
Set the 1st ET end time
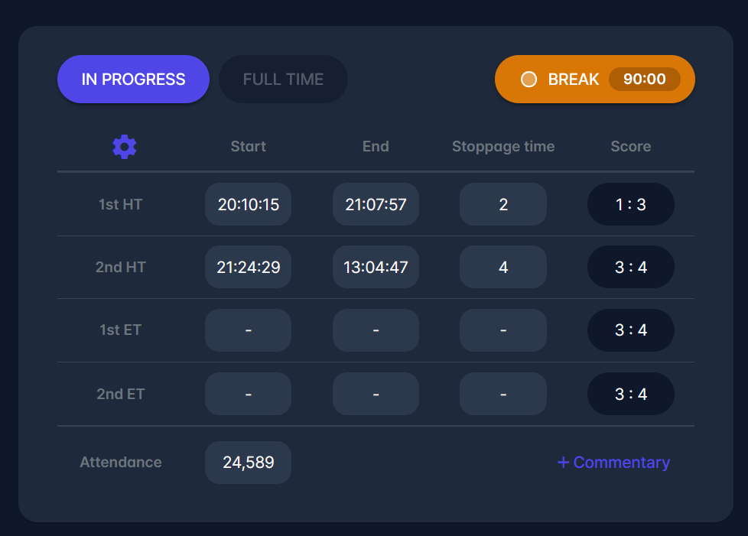(376, 330)
